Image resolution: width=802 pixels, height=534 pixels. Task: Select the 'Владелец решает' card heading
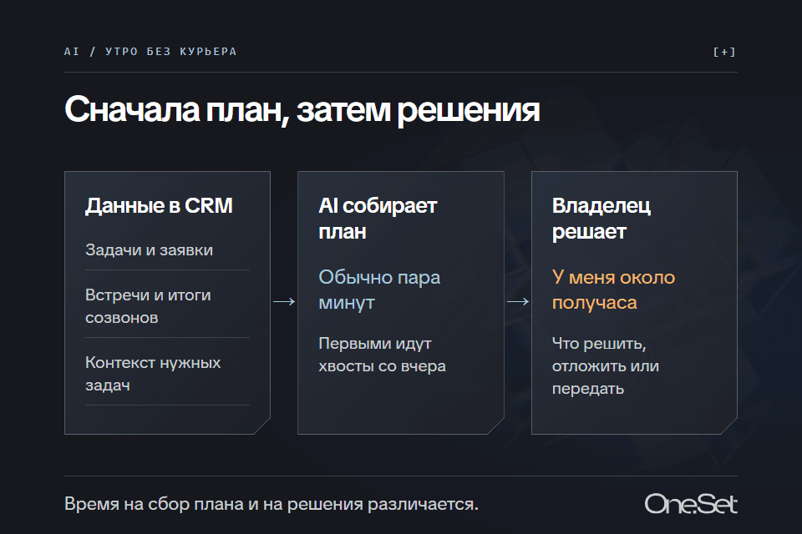point(601,219)
